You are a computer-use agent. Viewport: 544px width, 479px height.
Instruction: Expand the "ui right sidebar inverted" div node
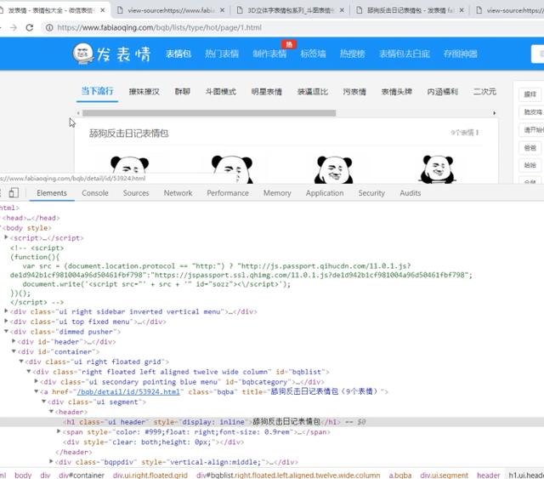[x=6, y=311]
